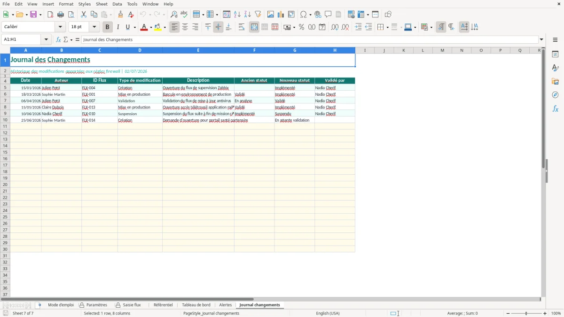Open Sidebar Properties panel icon

click(555, 54)
